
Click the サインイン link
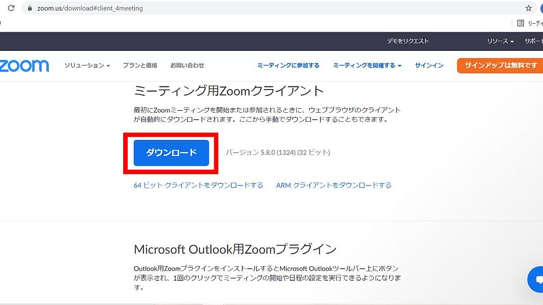click(x=429, y=65)
